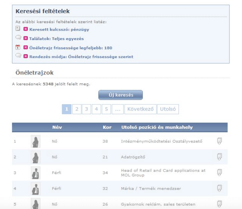Go to results page 2
Screen dimensions: 242x209
pyautogui.click(x=77, y=109)
